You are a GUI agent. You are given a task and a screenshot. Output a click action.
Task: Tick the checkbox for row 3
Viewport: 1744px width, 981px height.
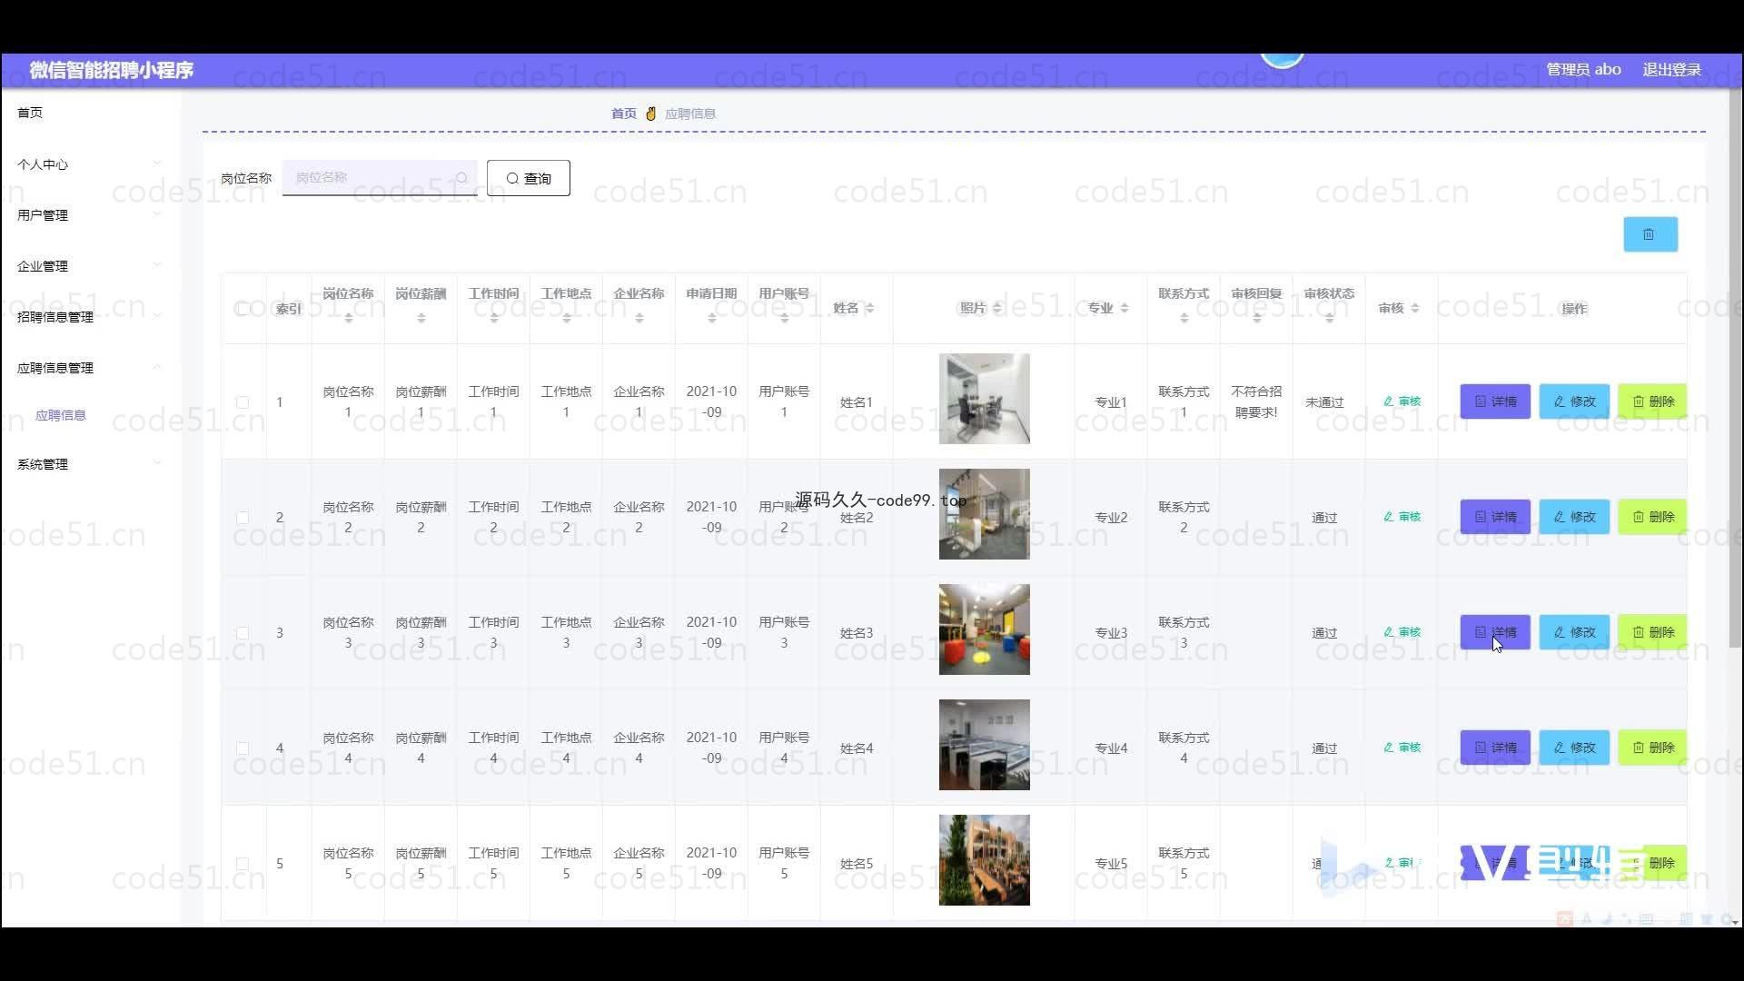click(x=243, y=632)
